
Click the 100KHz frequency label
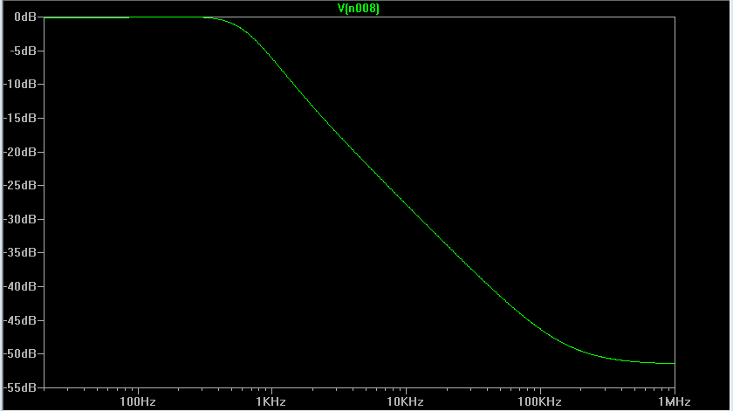[x=539, y=401]
